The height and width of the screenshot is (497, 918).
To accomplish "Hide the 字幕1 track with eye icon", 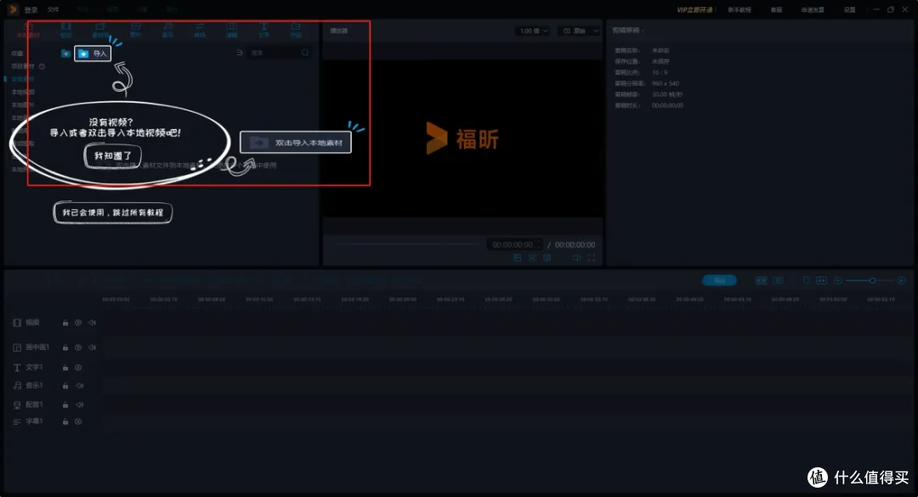I will 78,421.
